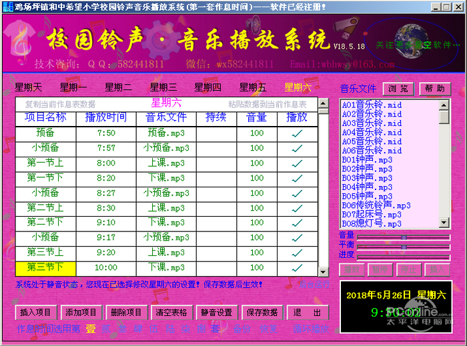Click the 备份 backup link

[x=242, y=329]
